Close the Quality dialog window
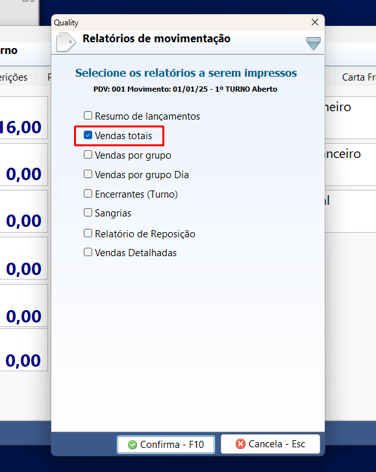This screenshot has height=472, width=376. coord(315,22)
